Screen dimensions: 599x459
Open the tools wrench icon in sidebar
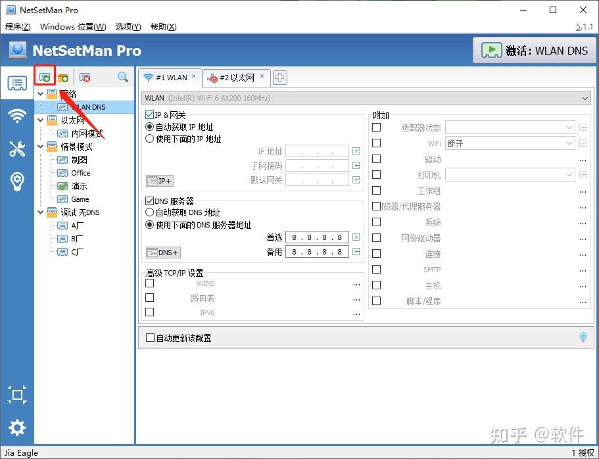16,146
